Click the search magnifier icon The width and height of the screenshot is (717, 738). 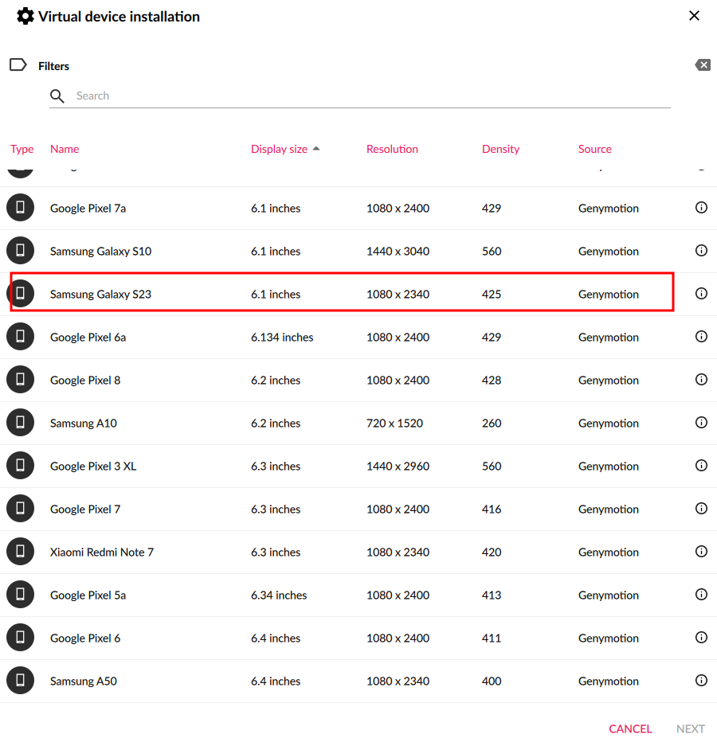point(57,96)
